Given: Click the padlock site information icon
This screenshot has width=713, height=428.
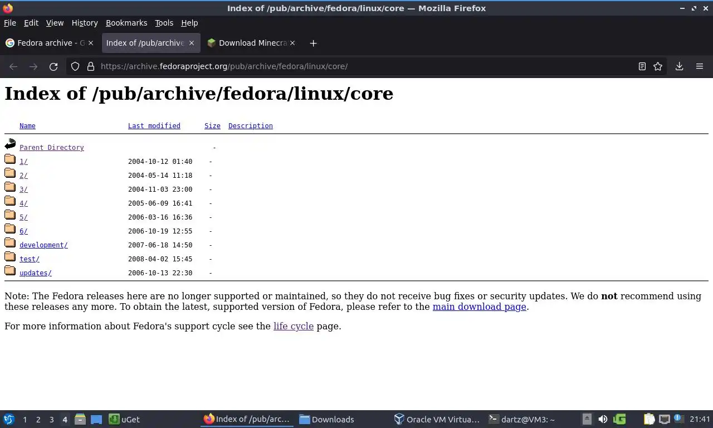Looking at the screenshot, I should click(91, 66).
